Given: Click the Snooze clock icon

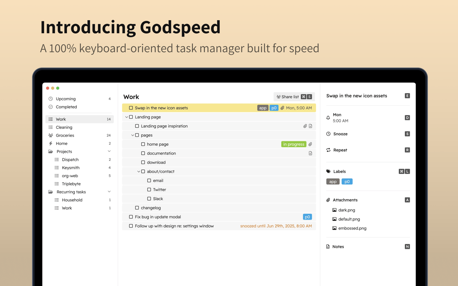Looking at the screenshot, I should tap(328, 134).
